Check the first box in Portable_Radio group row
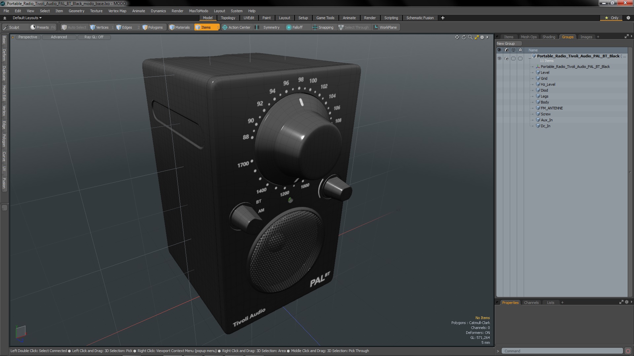This screenshot has width=634, height=356. pos(513,58)
